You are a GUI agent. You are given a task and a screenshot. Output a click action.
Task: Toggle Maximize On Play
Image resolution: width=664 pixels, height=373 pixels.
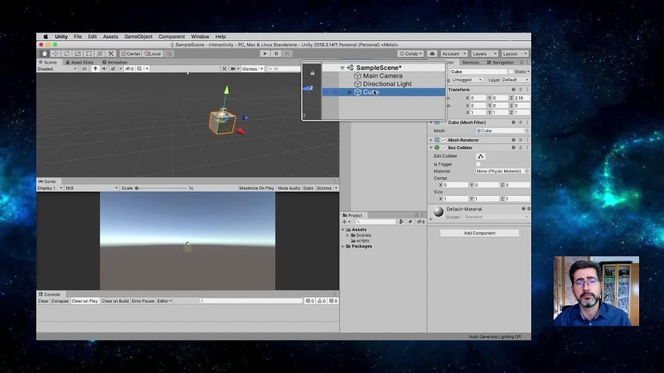(256, 188)
